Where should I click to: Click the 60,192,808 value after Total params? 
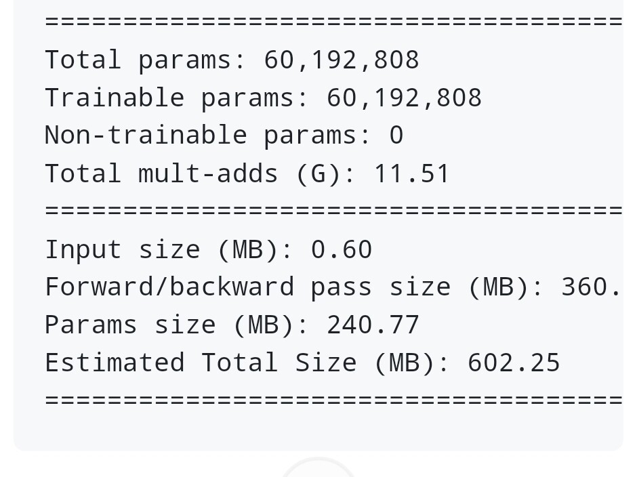[x=342, y=60]
